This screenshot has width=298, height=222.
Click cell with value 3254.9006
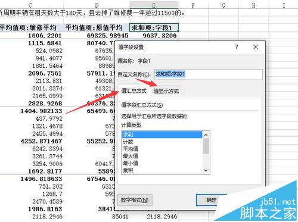click(x=32, y=164)
